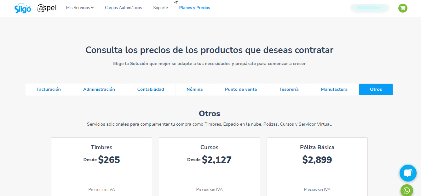Click the active Otros tab
This screenshot has height=196, width=421.
click(x=376, y=89)
